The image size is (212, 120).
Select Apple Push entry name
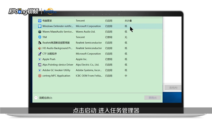(x=49, y=59)
